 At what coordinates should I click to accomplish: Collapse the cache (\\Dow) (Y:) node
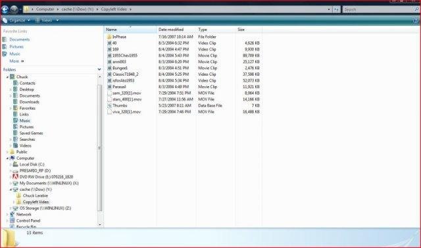point(11,189)
